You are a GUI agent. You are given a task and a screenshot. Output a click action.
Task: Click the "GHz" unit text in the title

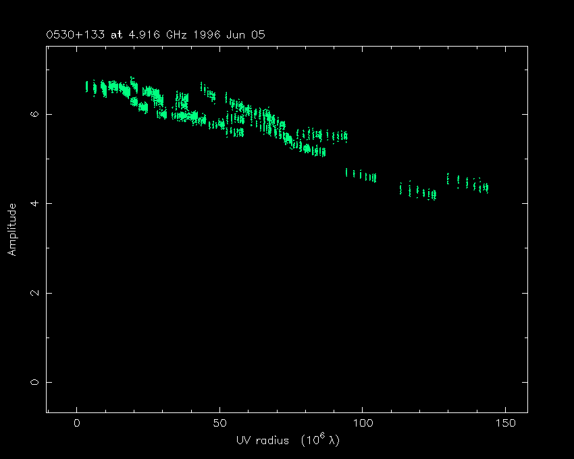(x=172, y=34)
